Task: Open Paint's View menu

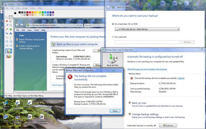Action: coord(18,8)
